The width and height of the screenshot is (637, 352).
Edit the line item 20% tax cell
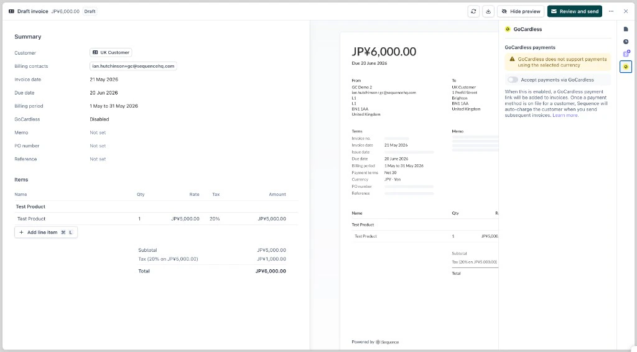pyautogui.click(x=215, y=219)
